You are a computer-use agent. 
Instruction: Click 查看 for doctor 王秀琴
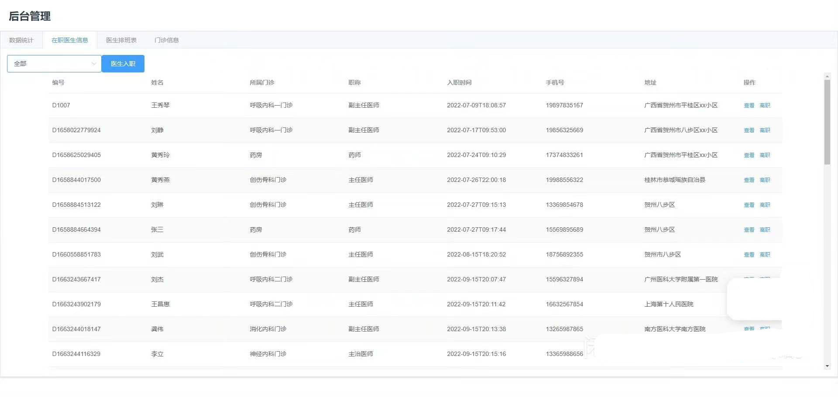click(x=749, y=106)
